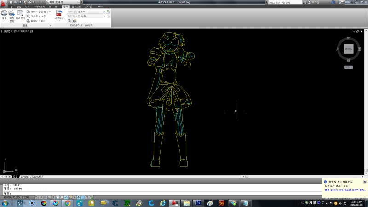Close the plot complete notification balloon
This screenshot has width=368, height=207.
click(365, 182)
